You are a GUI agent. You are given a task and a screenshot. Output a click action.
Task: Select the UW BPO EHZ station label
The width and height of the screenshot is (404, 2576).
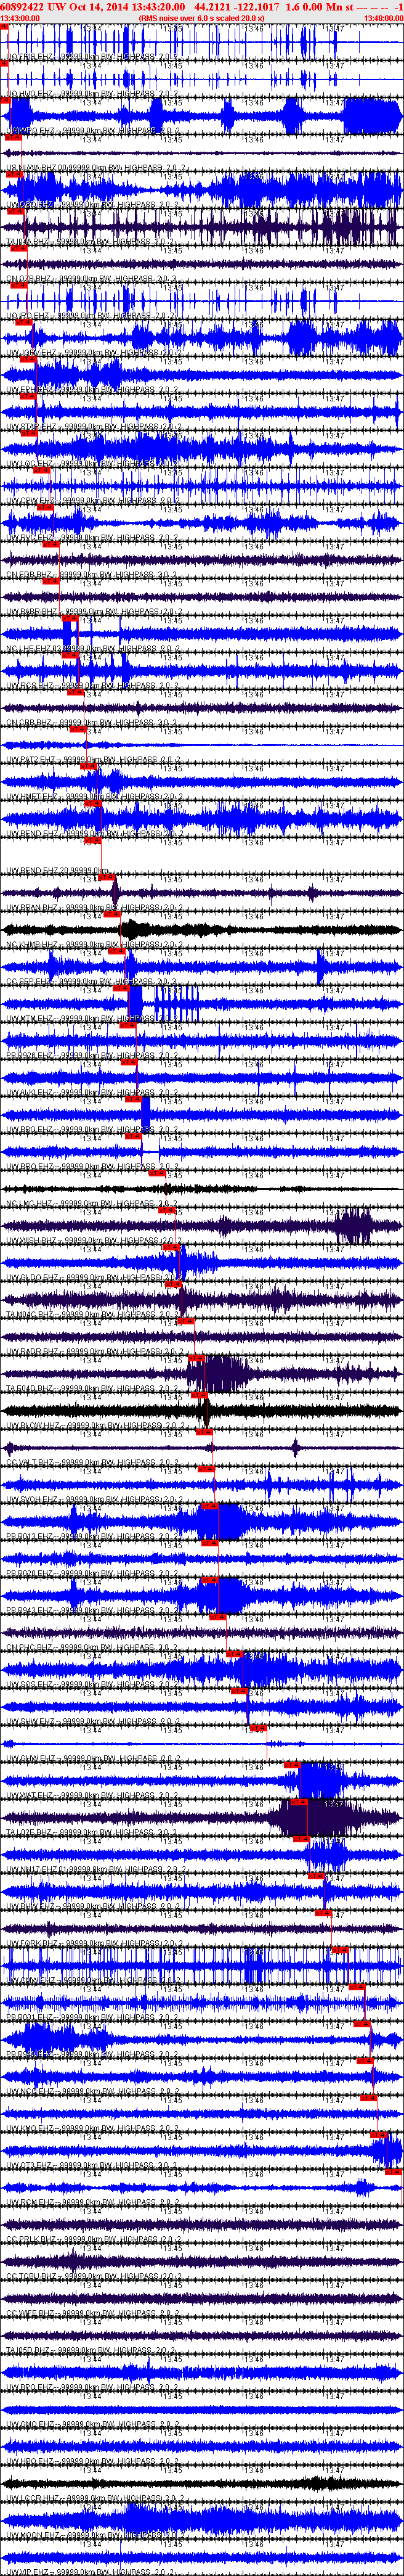(93, 2388)
